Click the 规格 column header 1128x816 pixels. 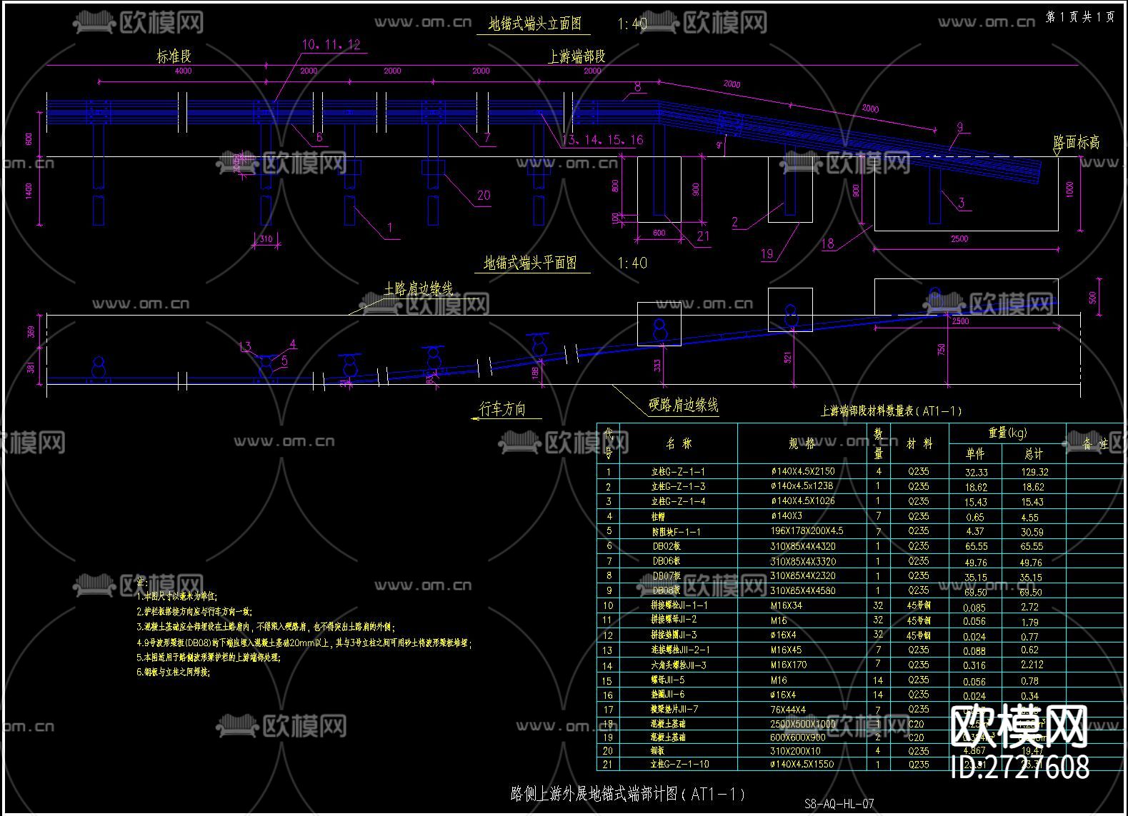pos(802,443)
